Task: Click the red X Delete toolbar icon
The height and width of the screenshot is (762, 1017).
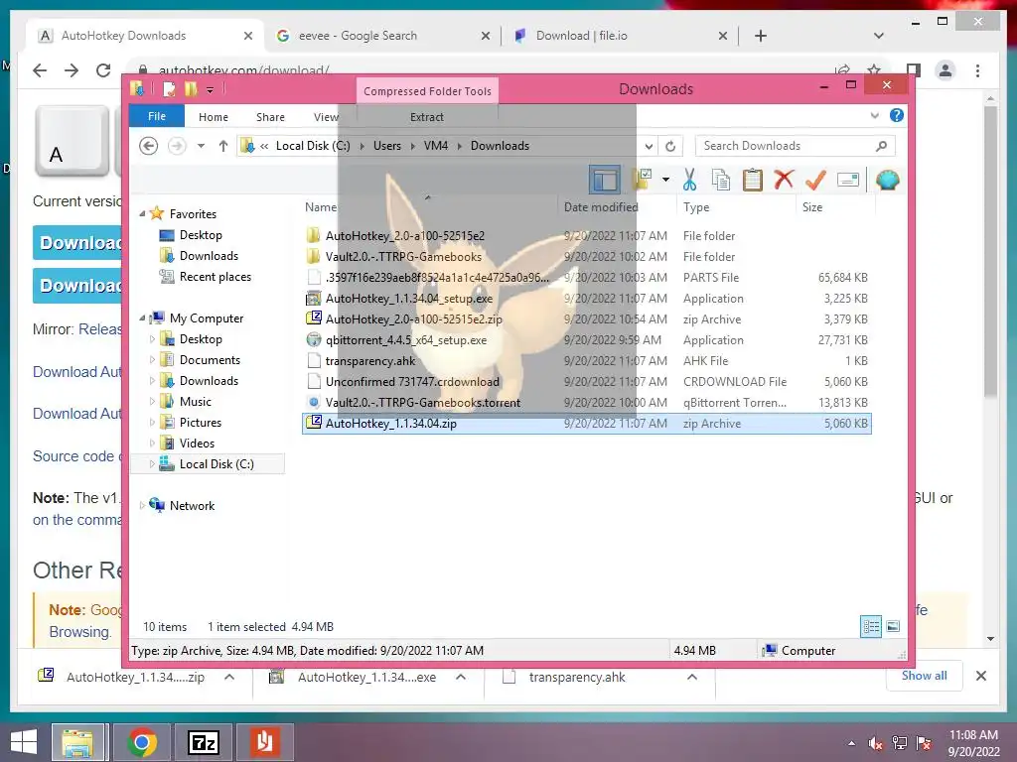Action: click(x=784, y=179)
